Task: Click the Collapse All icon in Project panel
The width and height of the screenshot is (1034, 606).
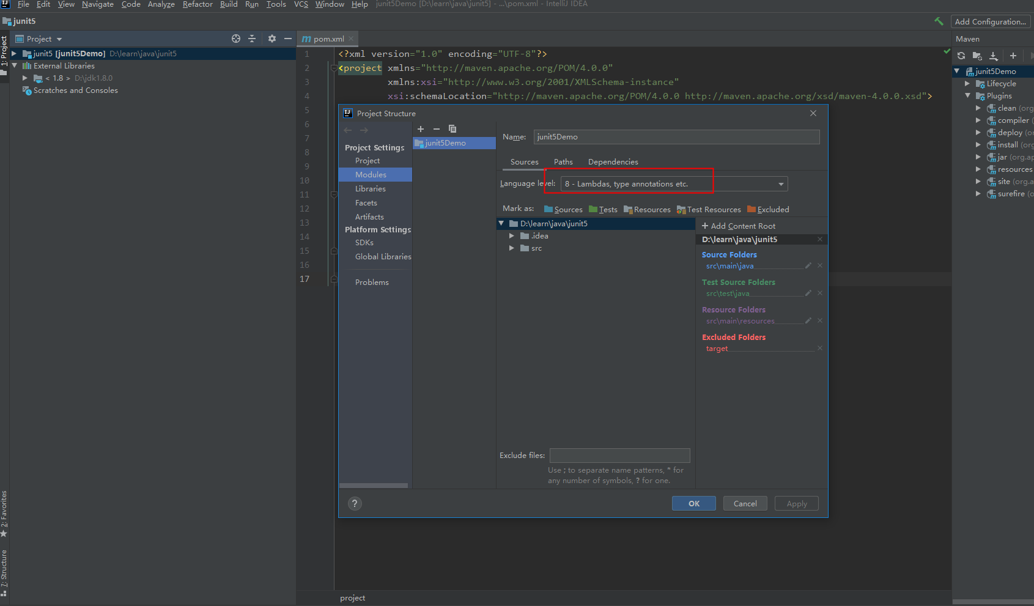Action: click(x=252, y=39)
